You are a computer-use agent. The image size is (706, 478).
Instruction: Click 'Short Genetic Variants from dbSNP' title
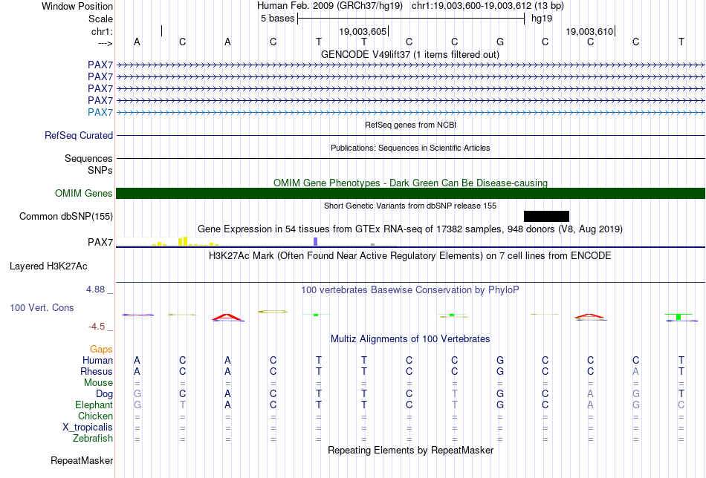tap(410, 206)
